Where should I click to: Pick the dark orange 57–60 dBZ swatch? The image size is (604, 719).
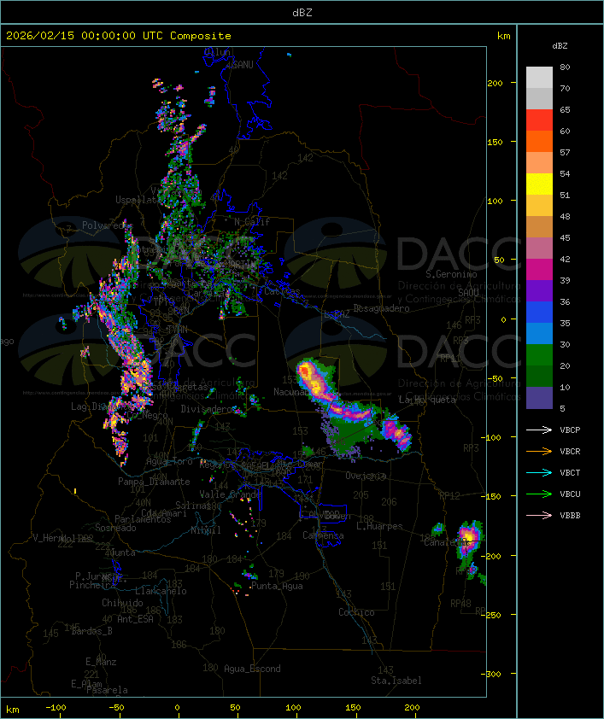tap(539, 141)
